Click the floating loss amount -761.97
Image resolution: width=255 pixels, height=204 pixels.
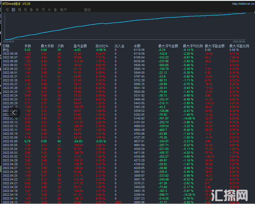pyautogui.click(x=164, y=118)
